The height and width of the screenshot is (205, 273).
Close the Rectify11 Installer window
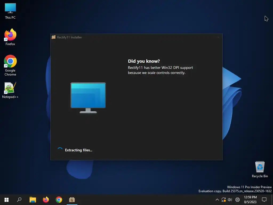(x=218, y=37)
